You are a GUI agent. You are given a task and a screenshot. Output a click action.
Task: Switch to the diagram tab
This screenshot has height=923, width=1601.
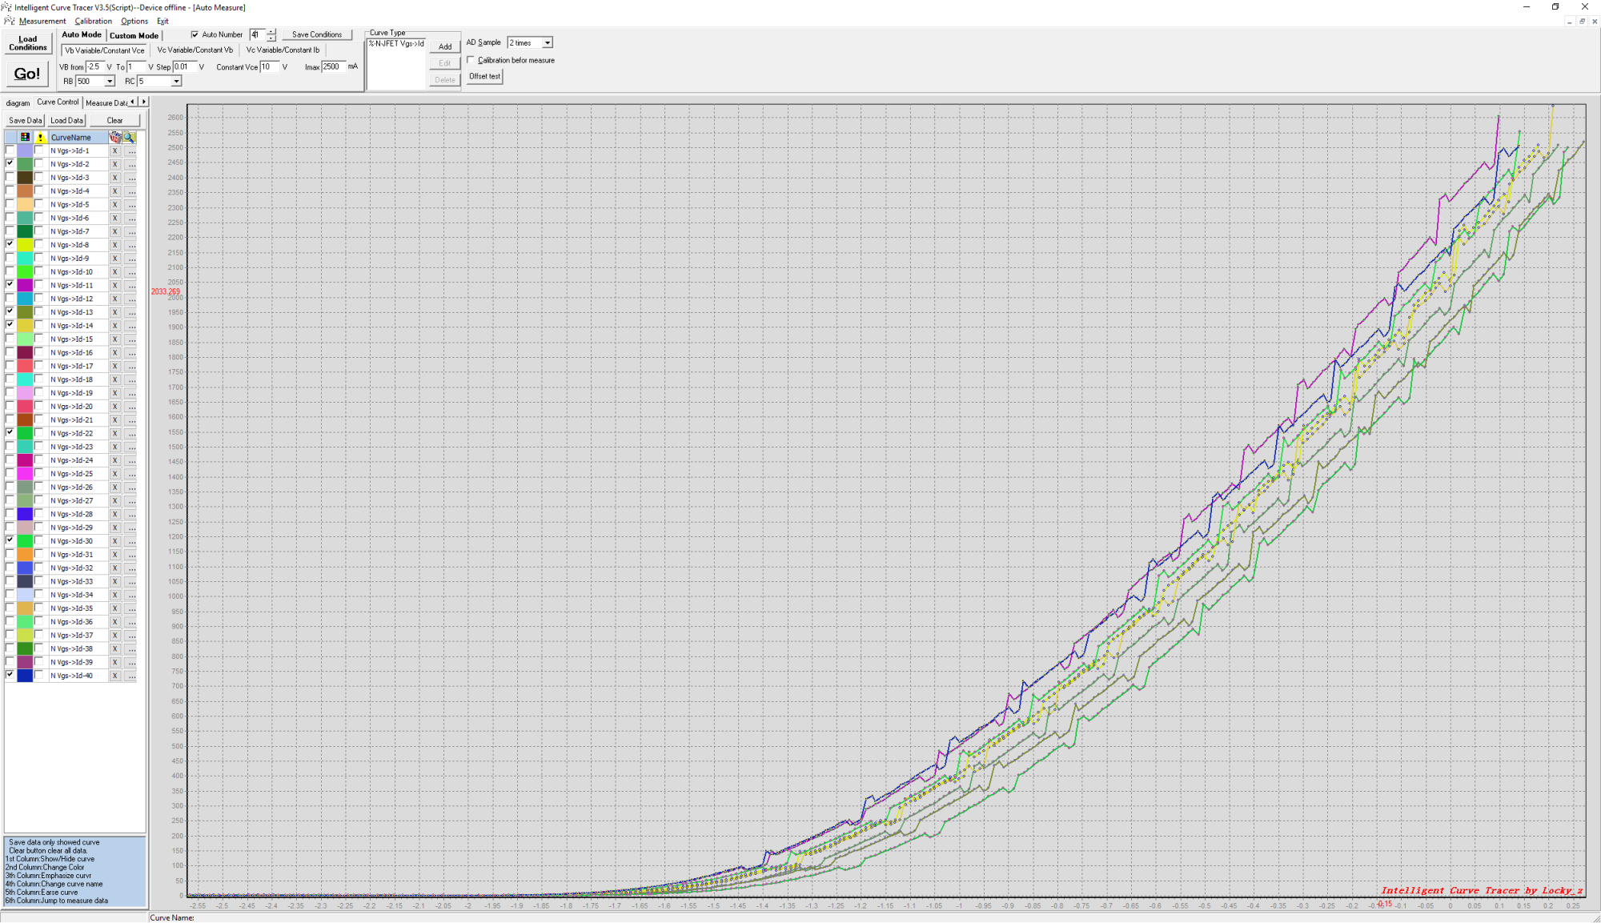pyautogui.click(x=18, y=102)
